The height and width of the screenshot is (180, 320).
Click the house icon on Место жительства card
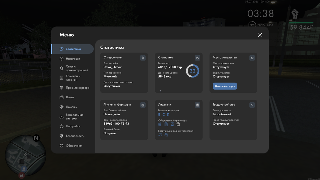(x=252, y=58)
